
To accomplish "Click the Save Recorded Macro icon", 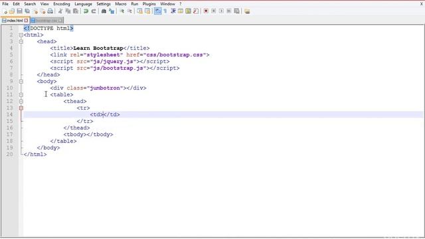I will pos(236,11).
